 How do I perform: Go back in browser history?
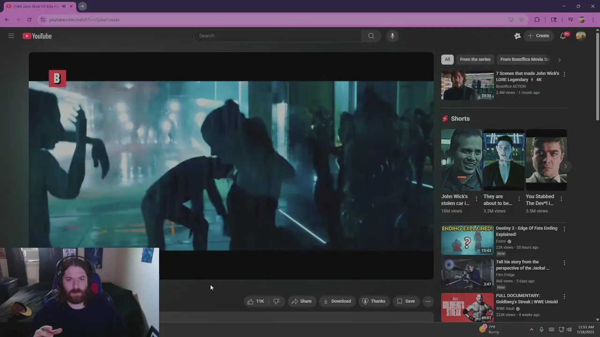point(7,20)
